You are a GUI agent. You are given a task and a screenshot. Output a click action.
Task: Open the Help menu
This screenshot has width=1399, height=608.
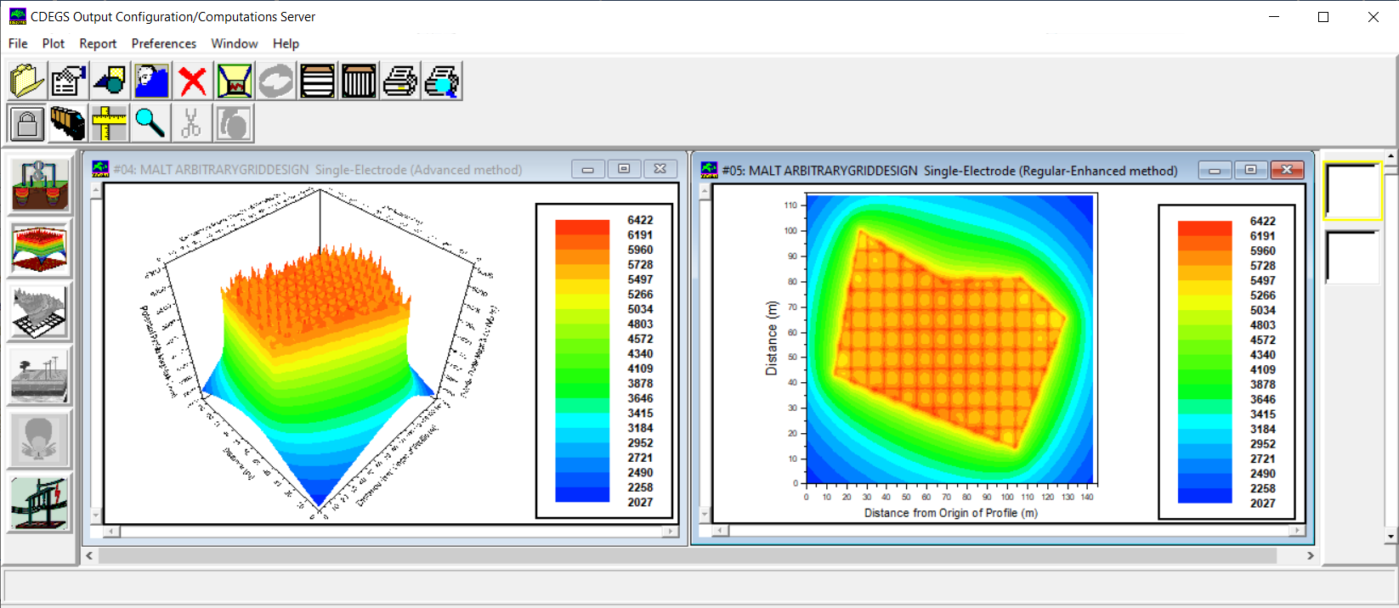tap(286, 43)
